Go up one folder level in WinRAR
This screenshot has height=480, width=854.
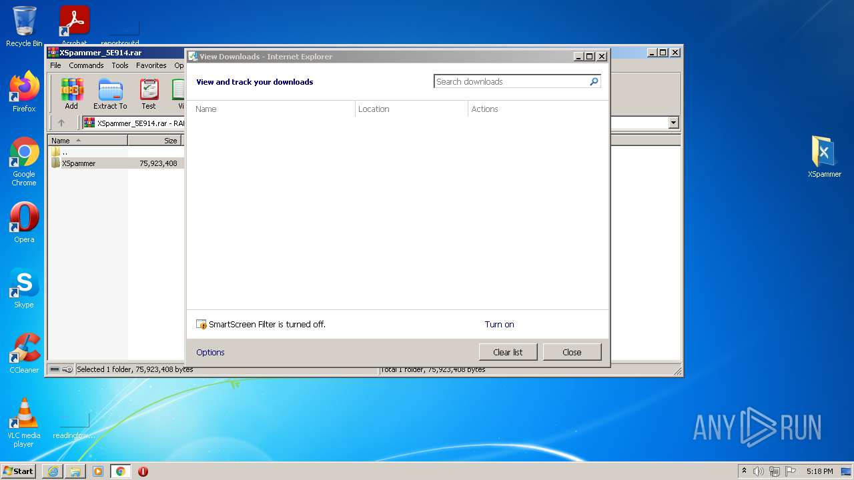[x=61, y=123]
